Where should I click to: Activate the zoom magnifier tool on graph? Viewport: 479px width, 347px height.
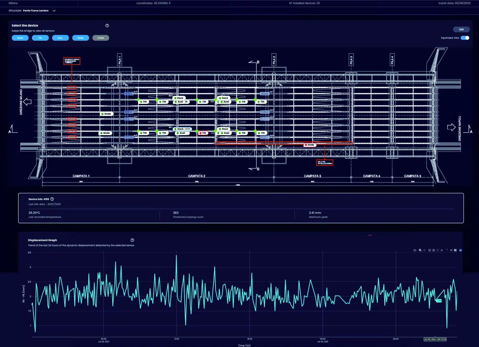420,250
